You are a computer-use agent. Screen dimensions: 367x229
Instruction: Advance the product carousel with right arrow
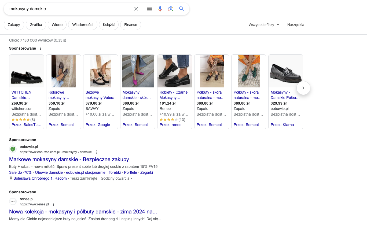click(303, 88)
